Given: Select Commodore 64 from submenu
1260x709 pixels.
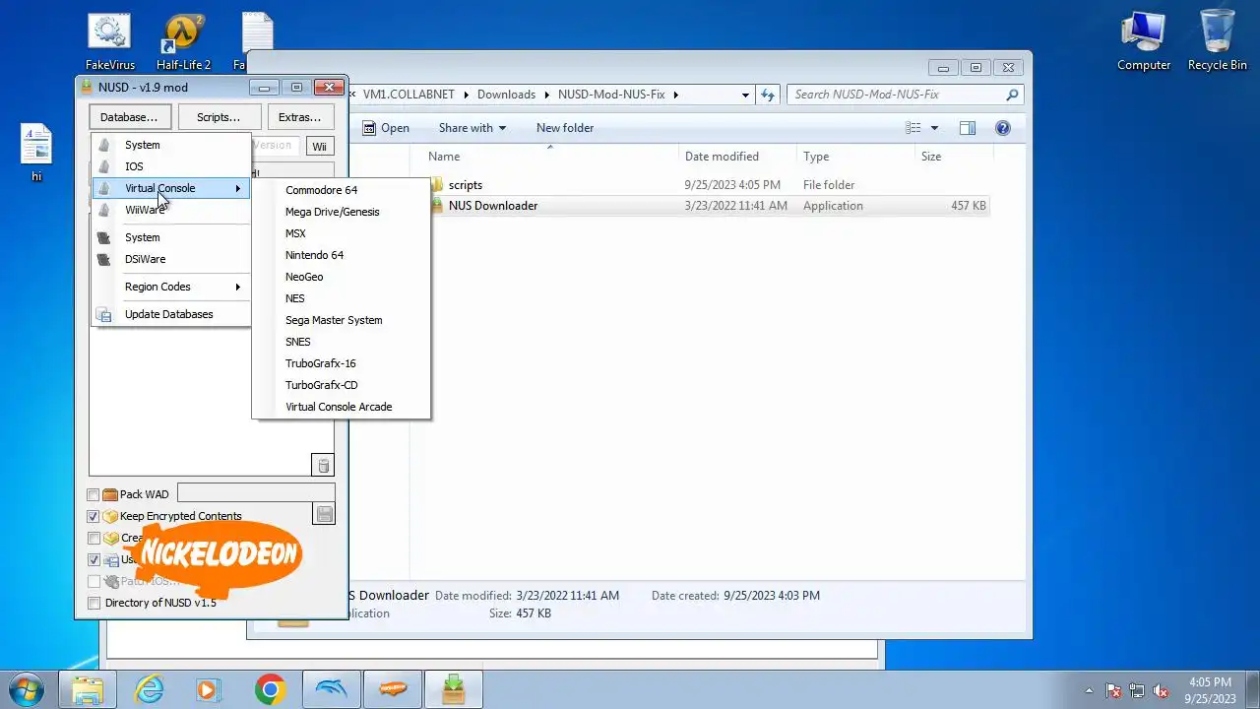Looking at the screenshot, I should click(341, 190).
